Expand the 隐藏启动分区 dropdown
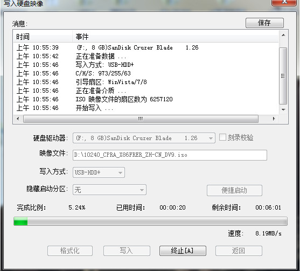300x271 pixels. [x=109, y=190]
